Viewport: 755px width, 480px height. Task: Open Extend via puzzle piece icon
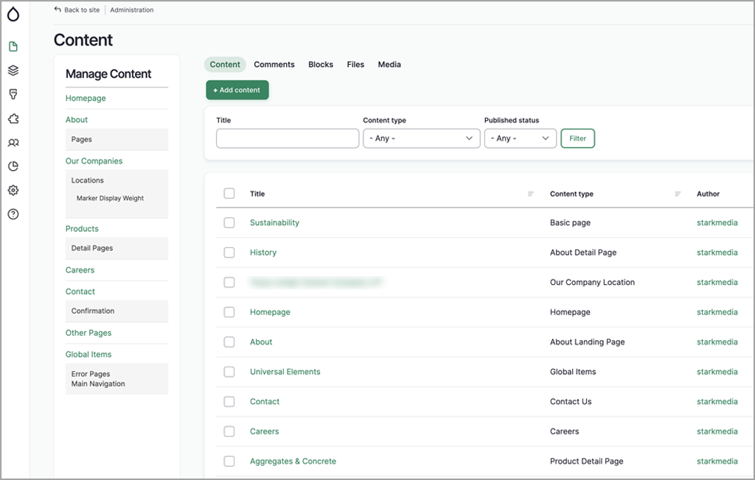tap(13, 119)
